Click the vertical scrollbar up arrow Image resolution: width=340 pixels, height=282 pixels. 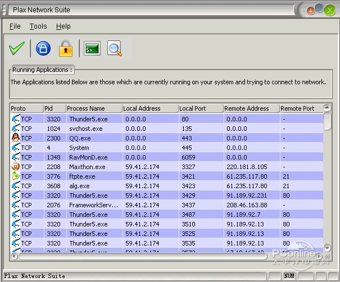pyautogui.click(x=327, y=108)
